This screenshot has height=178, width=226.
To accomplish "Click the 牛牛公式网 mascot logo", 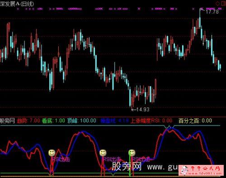I will [185, 170].
